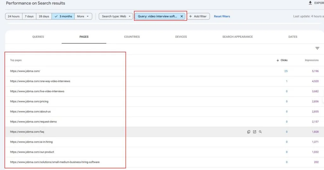Image resolution: width=324 pixels, height=170 pixels.
Task: Switch to the Pages tab
Action: (x=84, y=37)
